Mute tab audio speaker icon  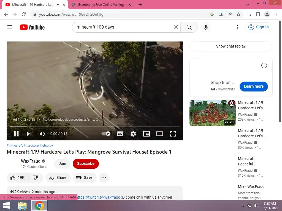58,5
